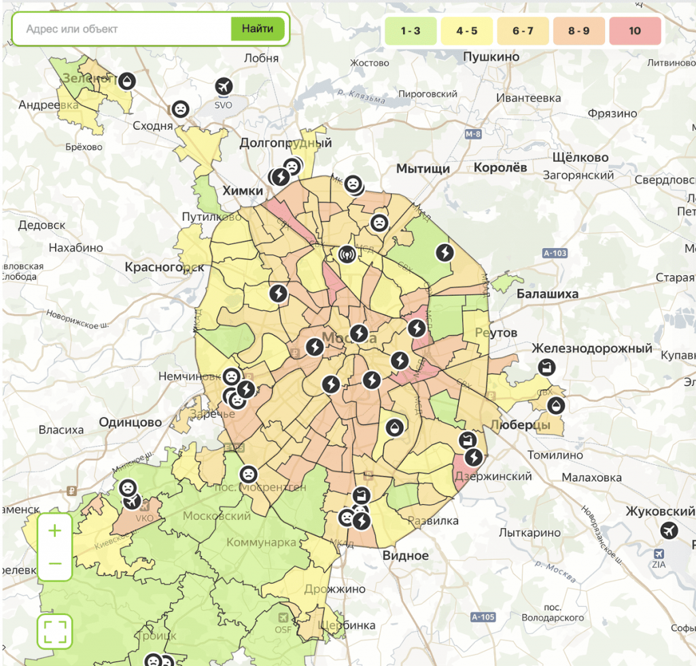Toggle the 4-5 rating legend filter
Image resolution: width=696 pixels, height=666 pixels.
click(467, 31)
